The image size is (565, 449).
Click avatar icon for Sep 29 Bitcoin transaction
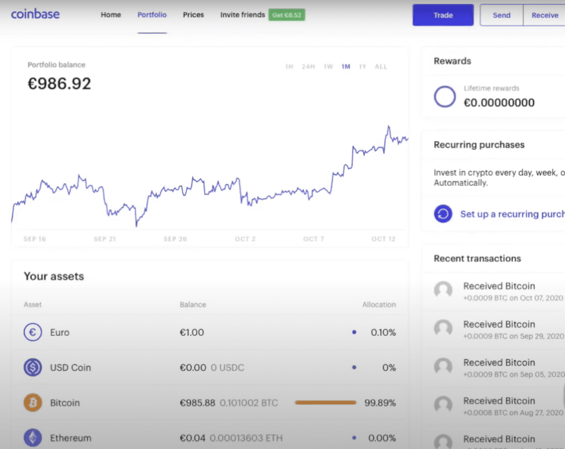pyautogui.click(x=443, y=328)
